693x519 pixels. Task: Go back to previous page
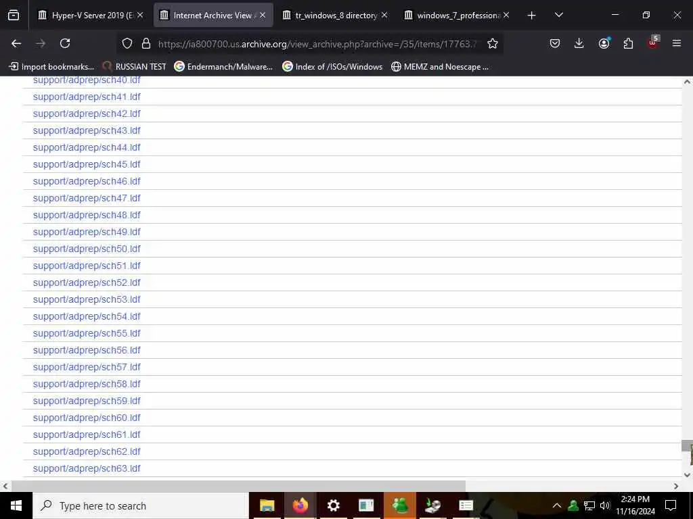16,43
